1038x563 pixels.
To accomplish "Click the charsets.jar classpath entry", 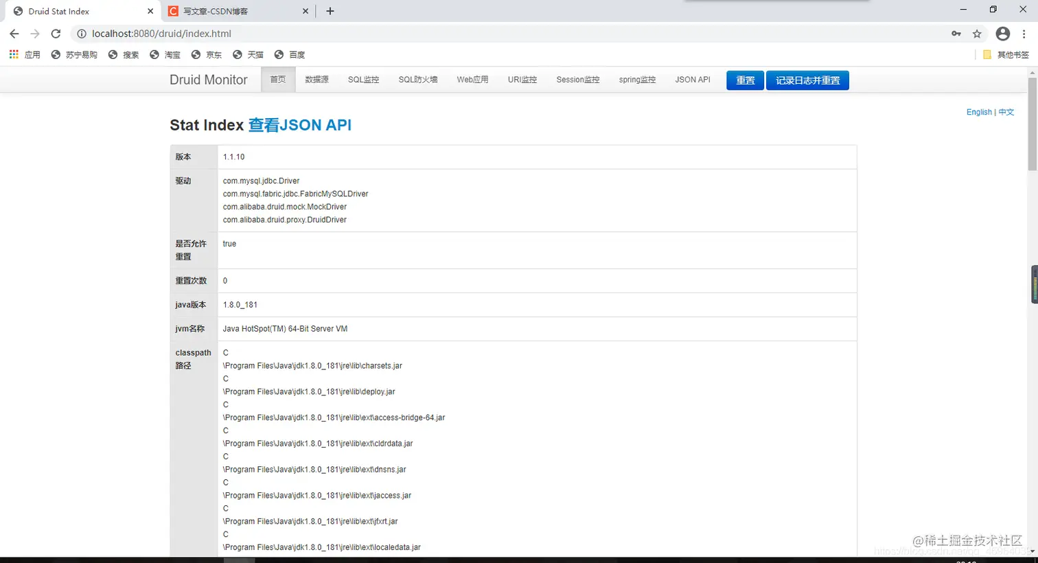I will coord(312,366).
